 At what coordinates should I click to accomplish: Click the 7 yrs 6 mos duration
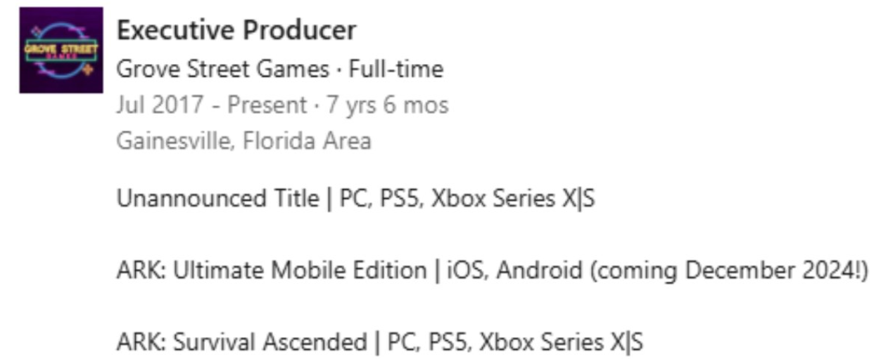pyautogui.click(x=386, y=105)
